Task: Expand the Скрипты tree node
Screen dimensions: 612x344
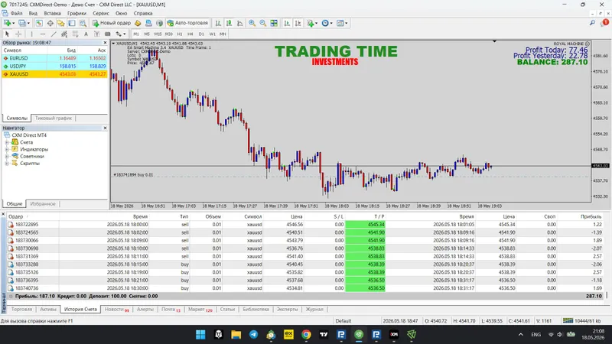Action: click(7, 164)
